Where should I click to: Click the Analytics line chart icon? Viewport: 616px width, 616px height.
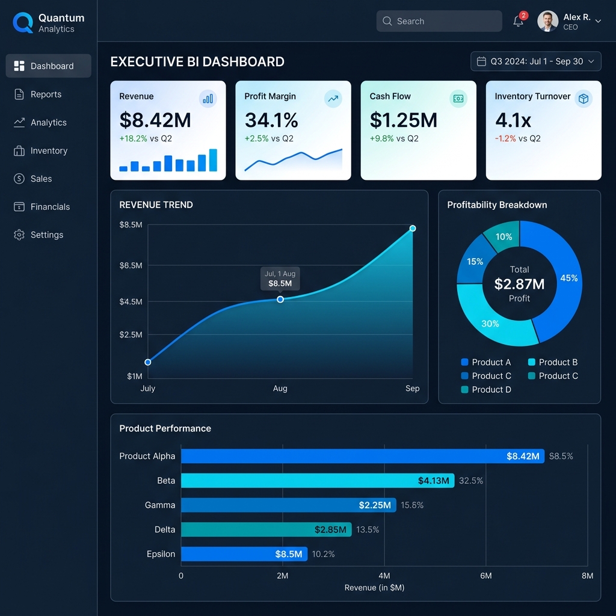[x=19, y=122]
